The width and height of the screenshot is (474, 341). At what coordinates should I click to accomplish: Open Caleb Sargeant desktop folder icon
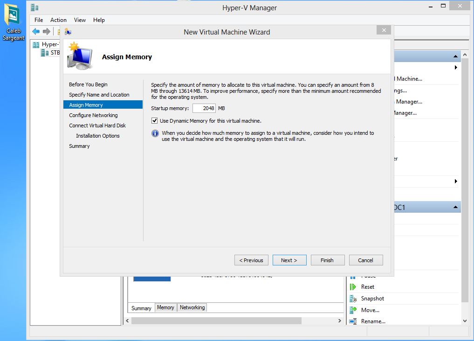click(14, 22)
